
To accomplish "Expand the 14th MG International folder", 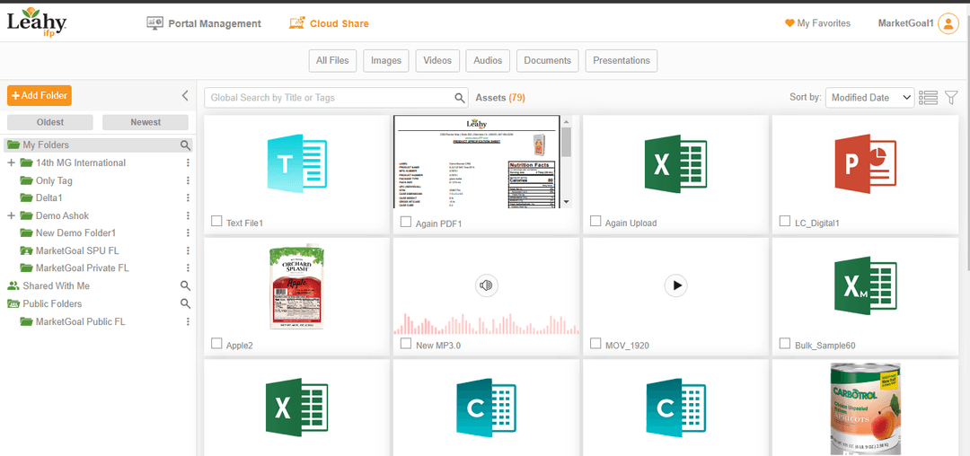I will click(12, 163).
